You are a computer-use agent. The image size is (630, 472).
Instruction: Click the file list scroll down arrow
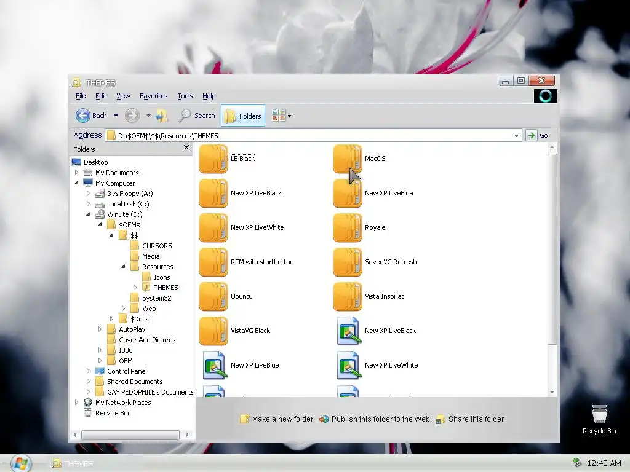(x=552, y=392)
